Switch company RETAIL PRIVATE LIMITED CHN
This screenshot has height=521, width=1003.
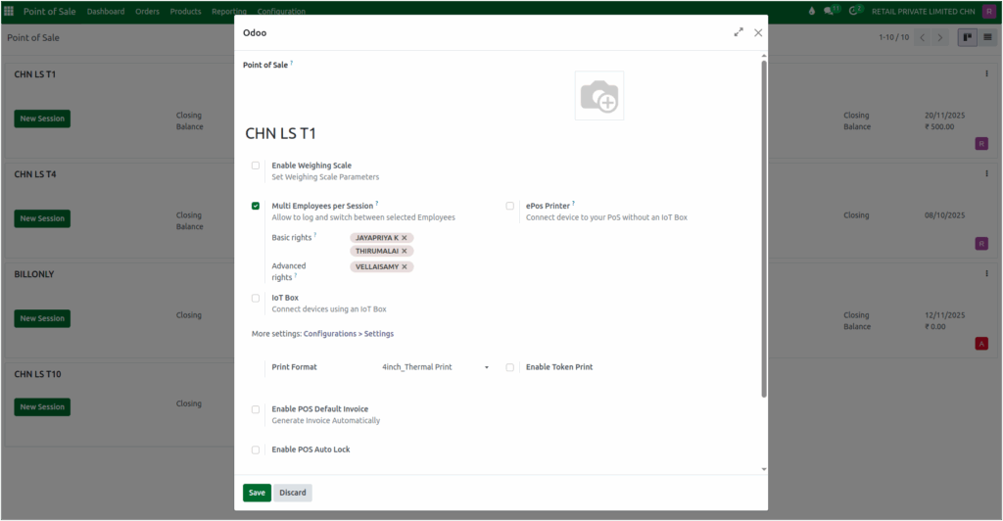click(923, 11)
